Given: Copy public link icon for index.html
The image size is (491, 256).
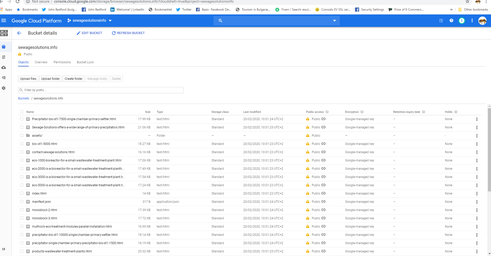Looking at the screenshot, I should tap(323, 193).
